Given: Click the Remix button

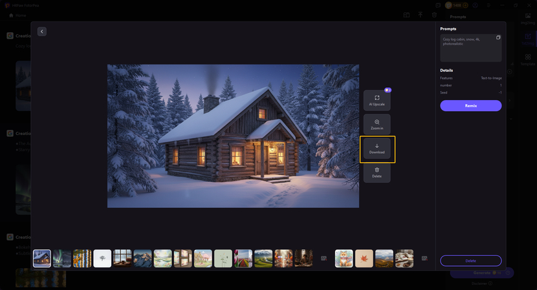Looking at the screenshot, I should [x=471, y=106].
